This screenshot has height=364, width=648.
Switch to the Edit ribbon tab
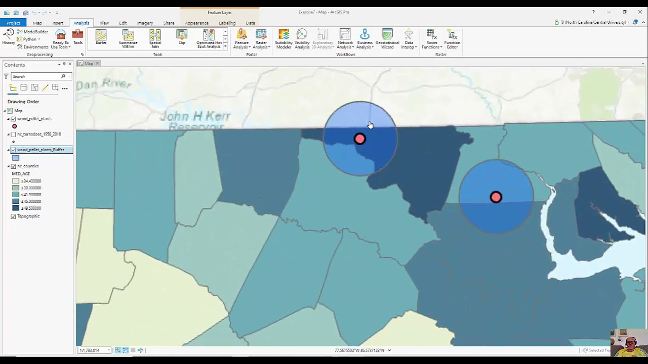(x=123, y=23)
